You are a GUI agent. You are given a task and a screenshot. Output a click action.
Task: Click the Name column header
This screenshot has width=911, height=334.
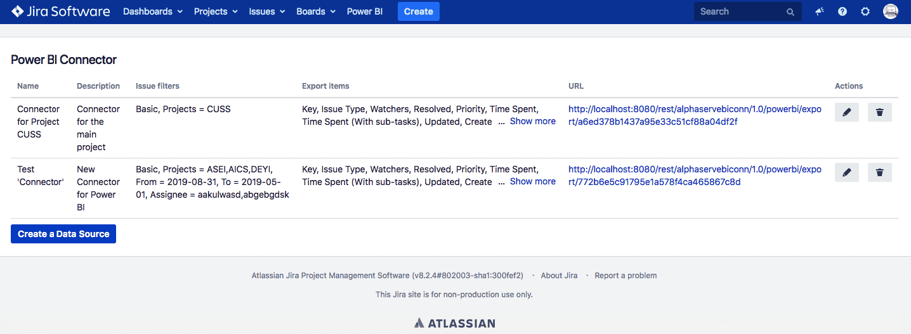tap(28, 86)
